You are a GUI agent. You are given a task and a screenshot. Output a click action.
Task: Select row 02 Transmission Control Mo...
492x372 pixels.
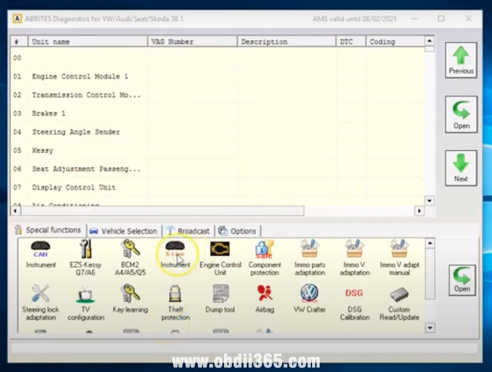pos(218,95)
